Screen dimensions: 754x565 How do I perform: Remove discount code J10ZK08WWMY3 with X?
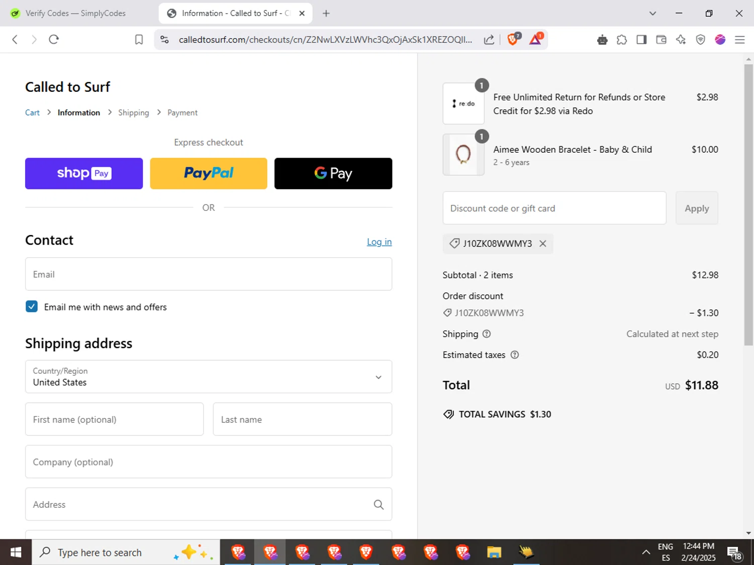click(x=543, y=244)
